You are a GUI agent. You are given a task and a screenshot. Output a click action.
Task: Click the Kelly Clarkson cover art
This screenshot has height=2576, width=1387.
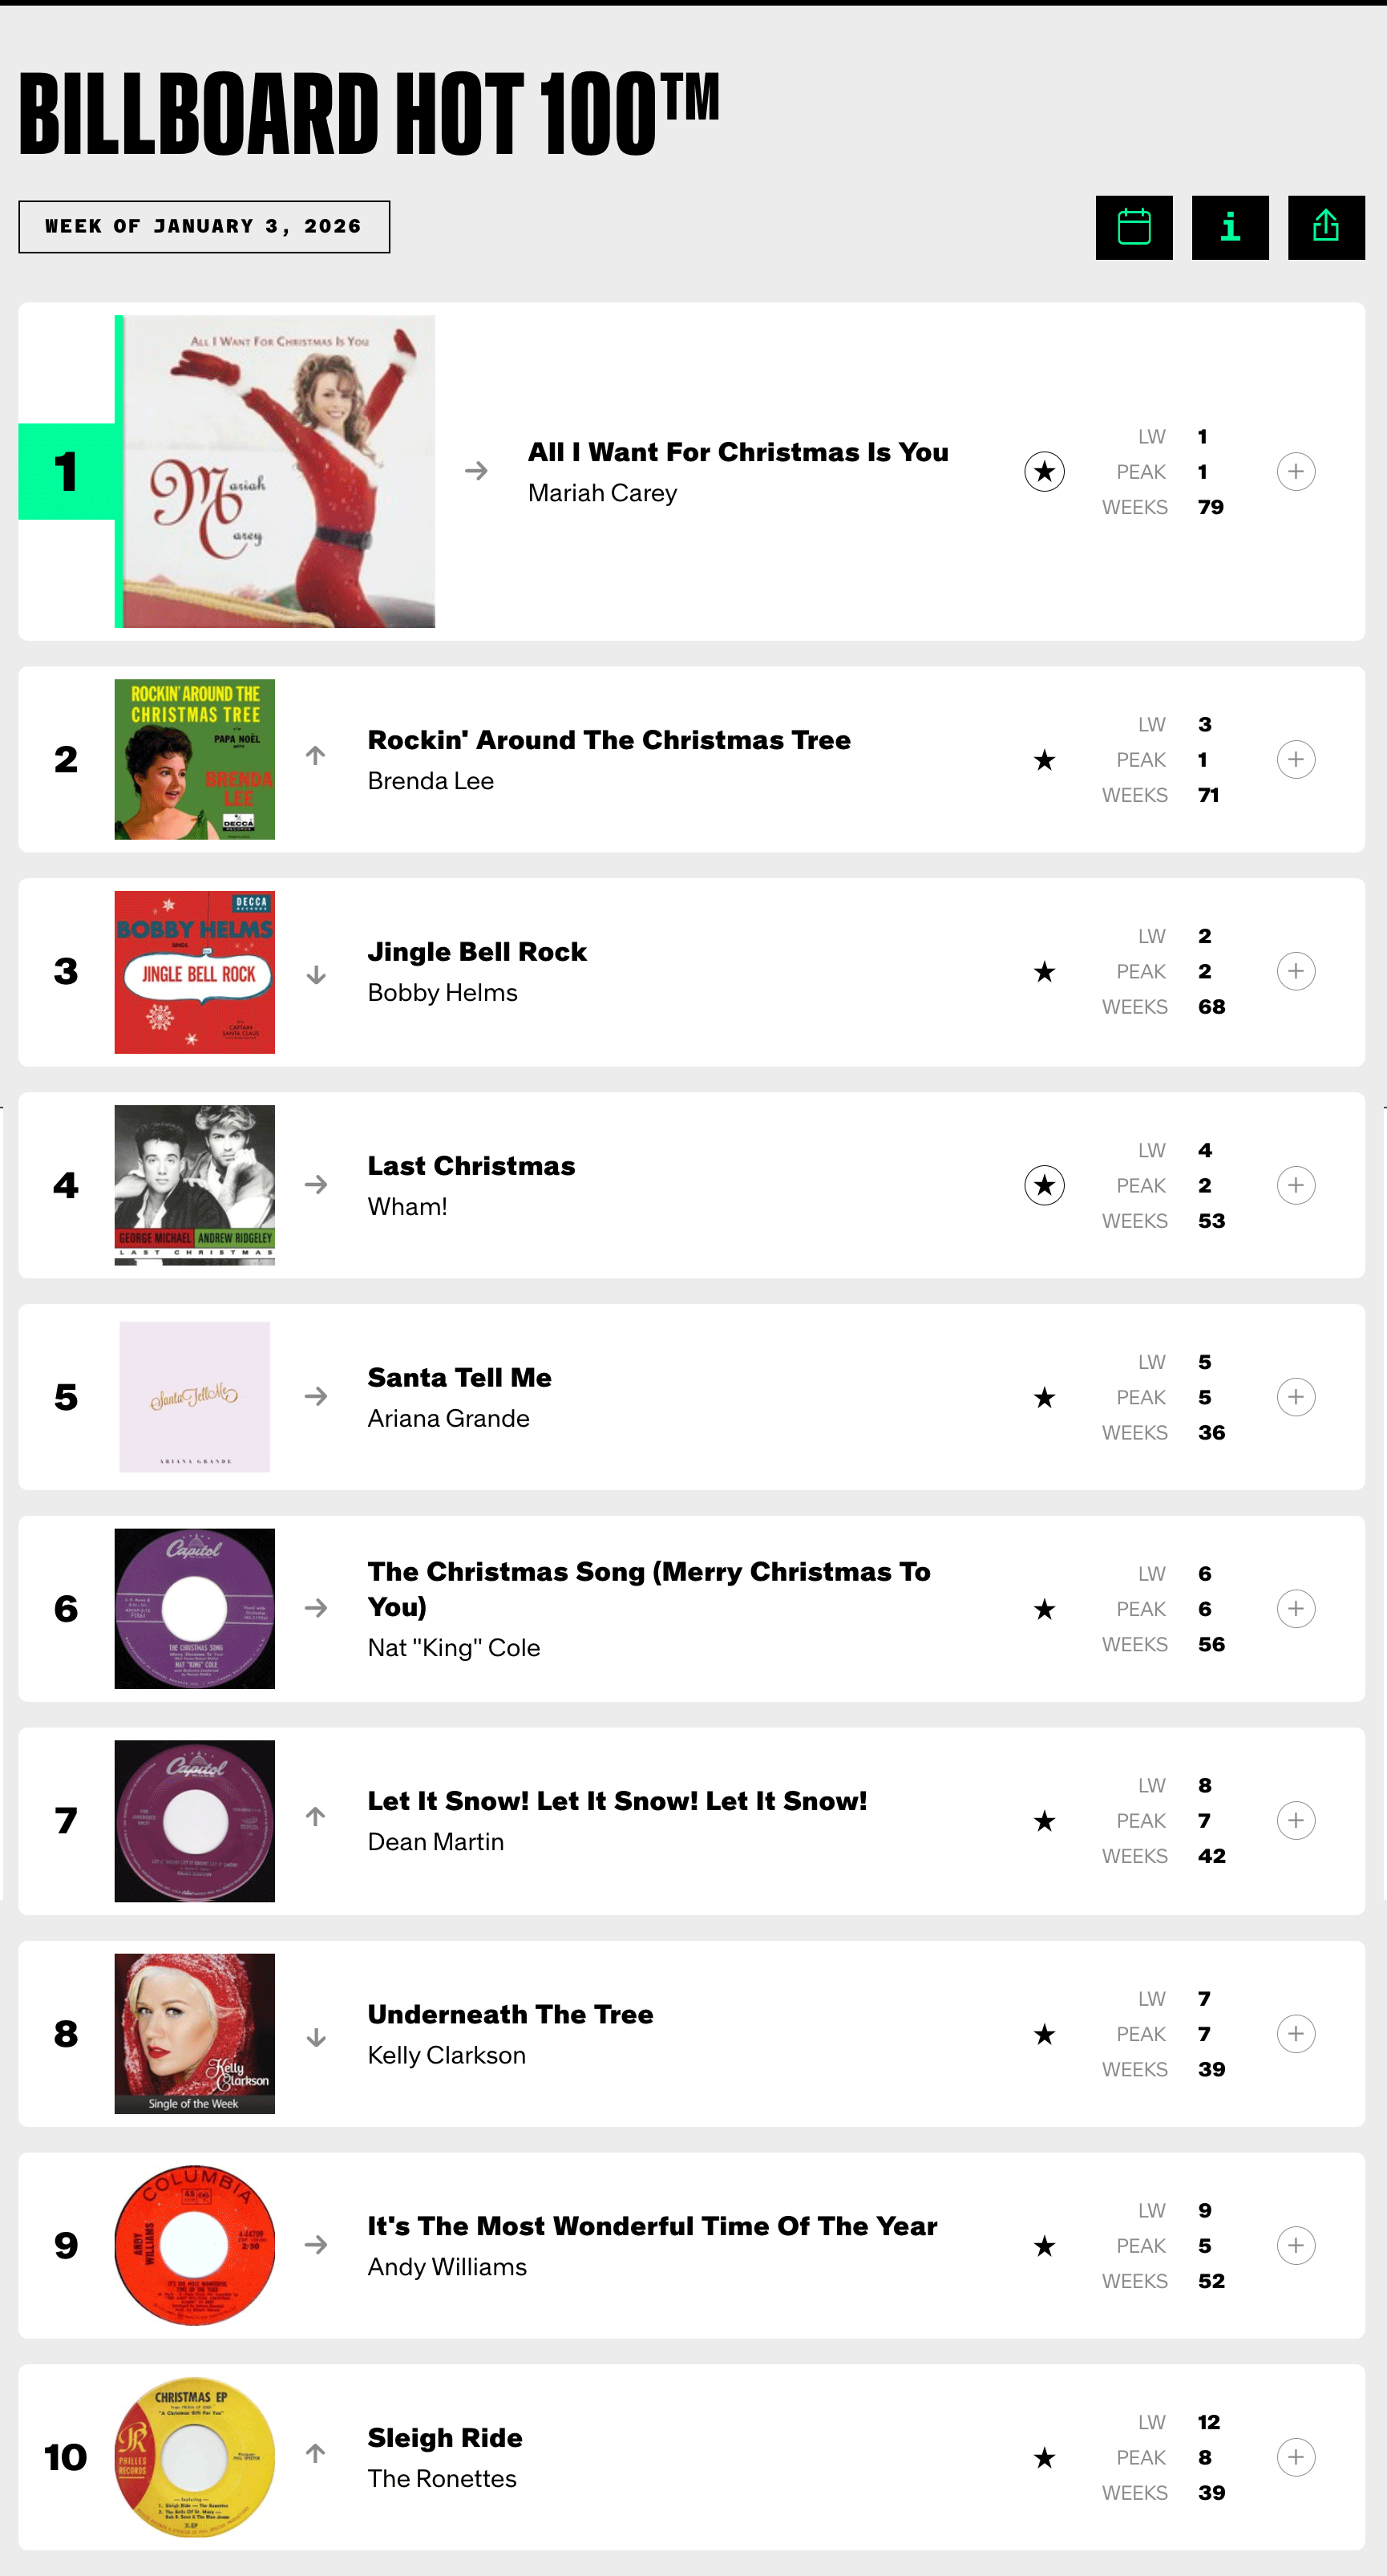tap(194, 2033)
